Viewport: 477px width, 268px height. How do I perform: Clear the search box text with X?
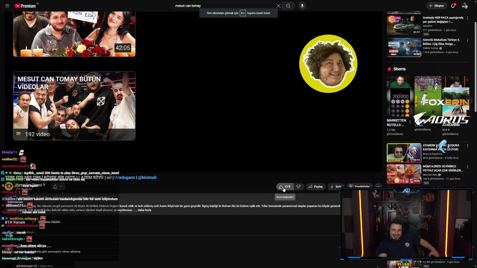pos(278,6)
